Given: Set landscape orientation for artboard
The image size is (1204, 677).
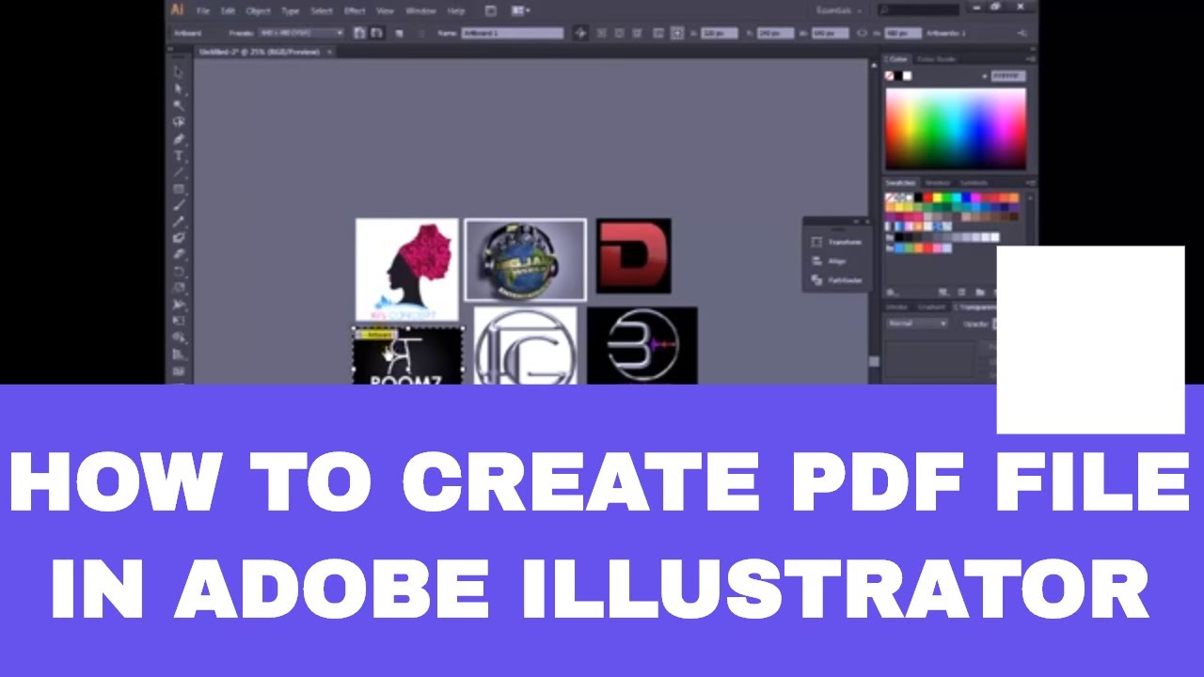Looking at the screenshot, I should tap(376, 33).
